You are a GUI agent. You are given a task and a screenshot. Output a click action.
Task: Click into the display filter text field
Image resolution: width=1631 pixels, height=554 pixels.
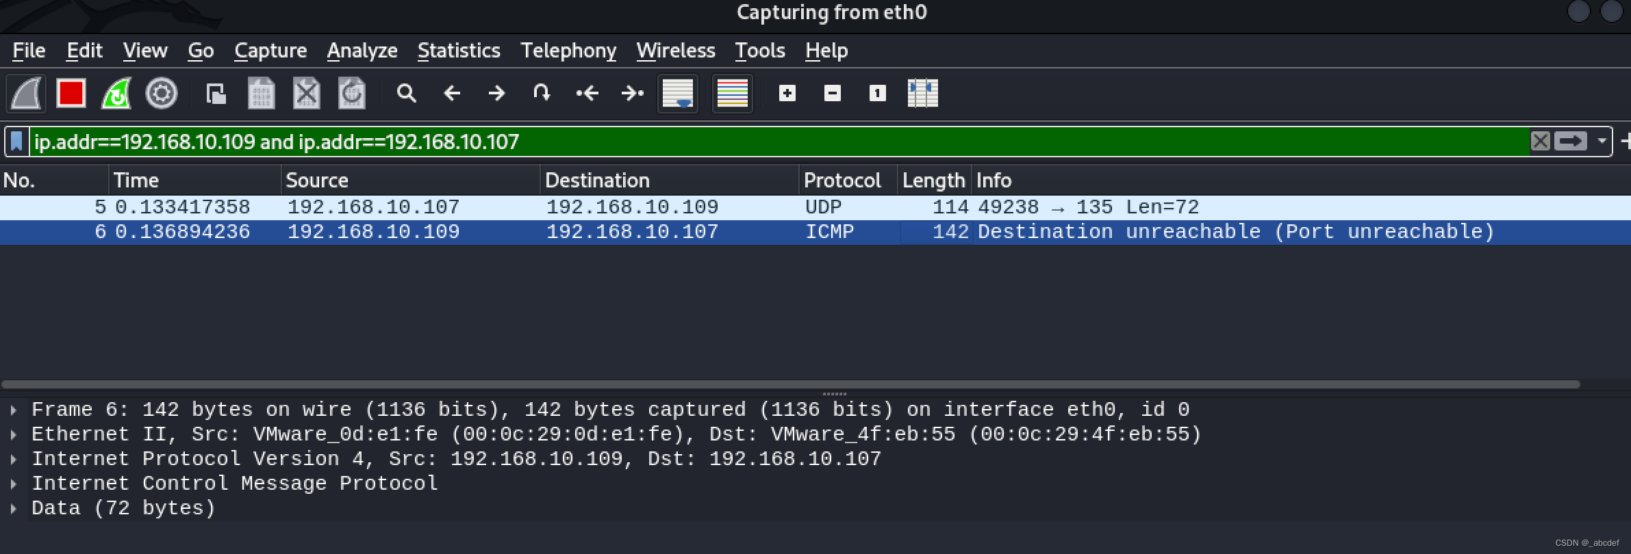[x=779, y=142]
